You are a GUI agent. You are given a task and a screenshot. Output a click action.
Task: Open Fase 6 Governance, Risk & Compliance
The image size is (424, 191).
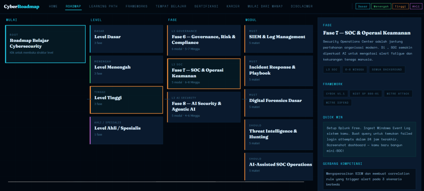click(x=204, y=40)
